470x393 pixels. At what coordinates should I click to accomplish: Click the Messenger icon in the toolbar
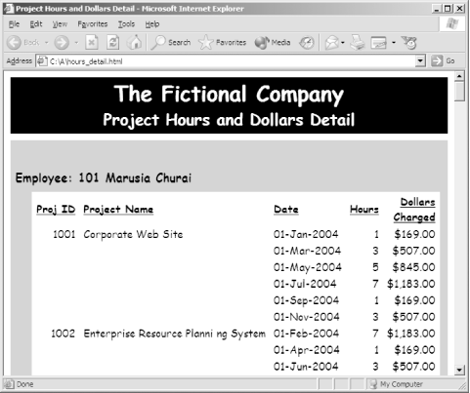click(x=409, y=43)
